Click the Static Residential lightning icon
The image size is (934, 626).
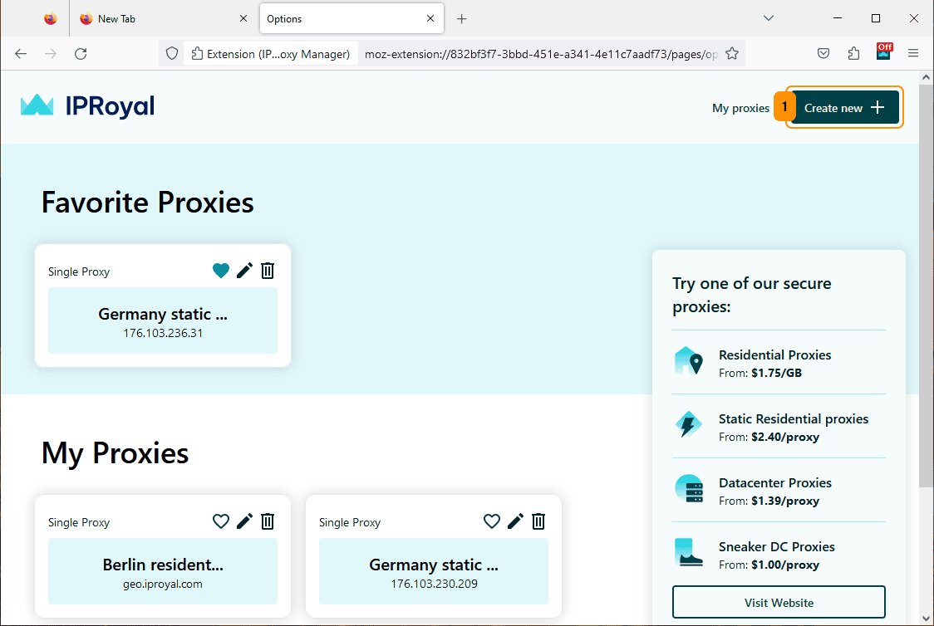689,424
